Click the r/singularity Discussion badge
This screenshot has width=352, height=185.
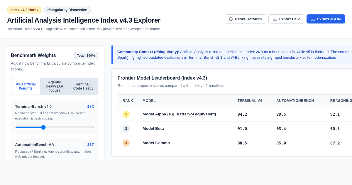pyautogui.click(x=67, y=10)
